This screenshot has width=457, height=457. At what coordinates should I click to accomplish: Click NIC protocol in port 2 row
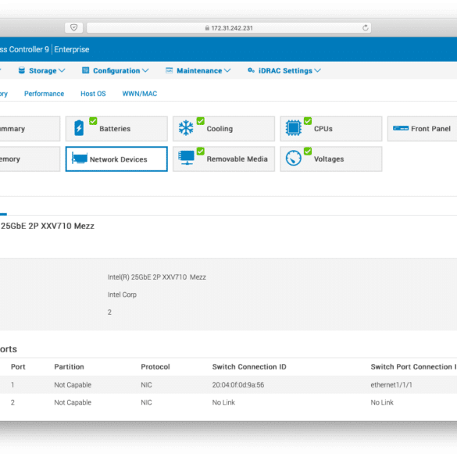tap(146, 402)
